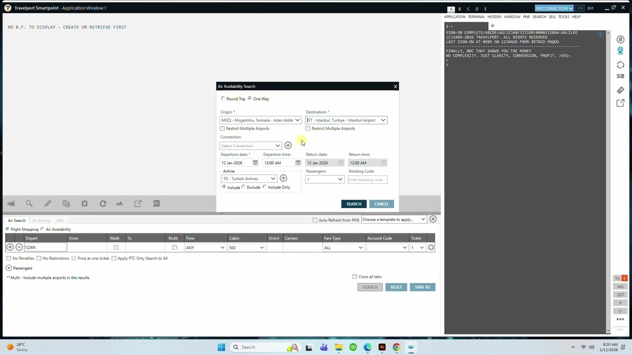Click the external launch icon in terminal sidebar
Viewport: 632px width, 355px height.
point(621,103)
